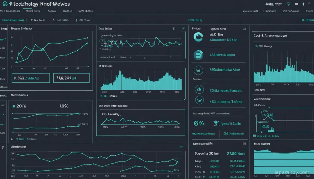
Task: Click the 'Wote cattives' area chart
Action: (x=284, y=161)
